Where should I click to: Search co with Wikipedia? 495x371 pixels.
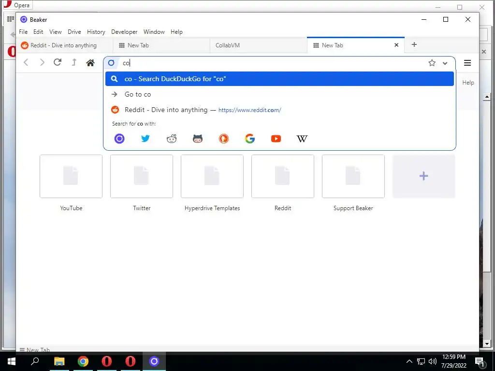[302, 139]
